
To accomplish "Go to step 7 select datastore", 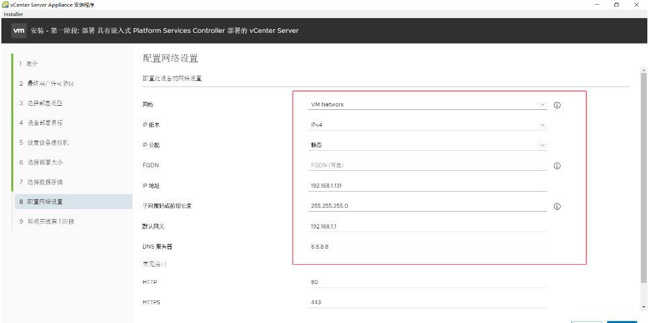I will pyautogui.click(x=41, y=182).
